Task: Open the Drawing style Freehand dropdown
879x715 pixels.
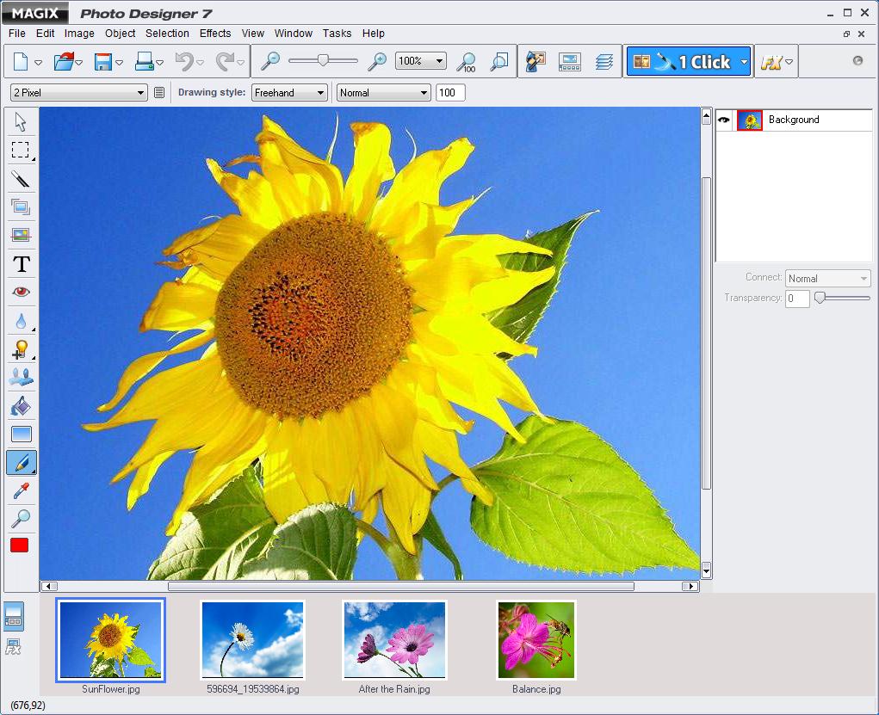Action: coord(289,93)
